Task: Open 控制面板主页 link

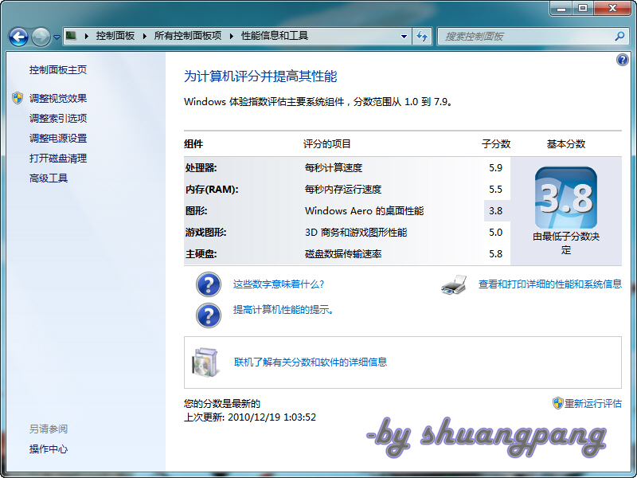Action: pos(58,70)
